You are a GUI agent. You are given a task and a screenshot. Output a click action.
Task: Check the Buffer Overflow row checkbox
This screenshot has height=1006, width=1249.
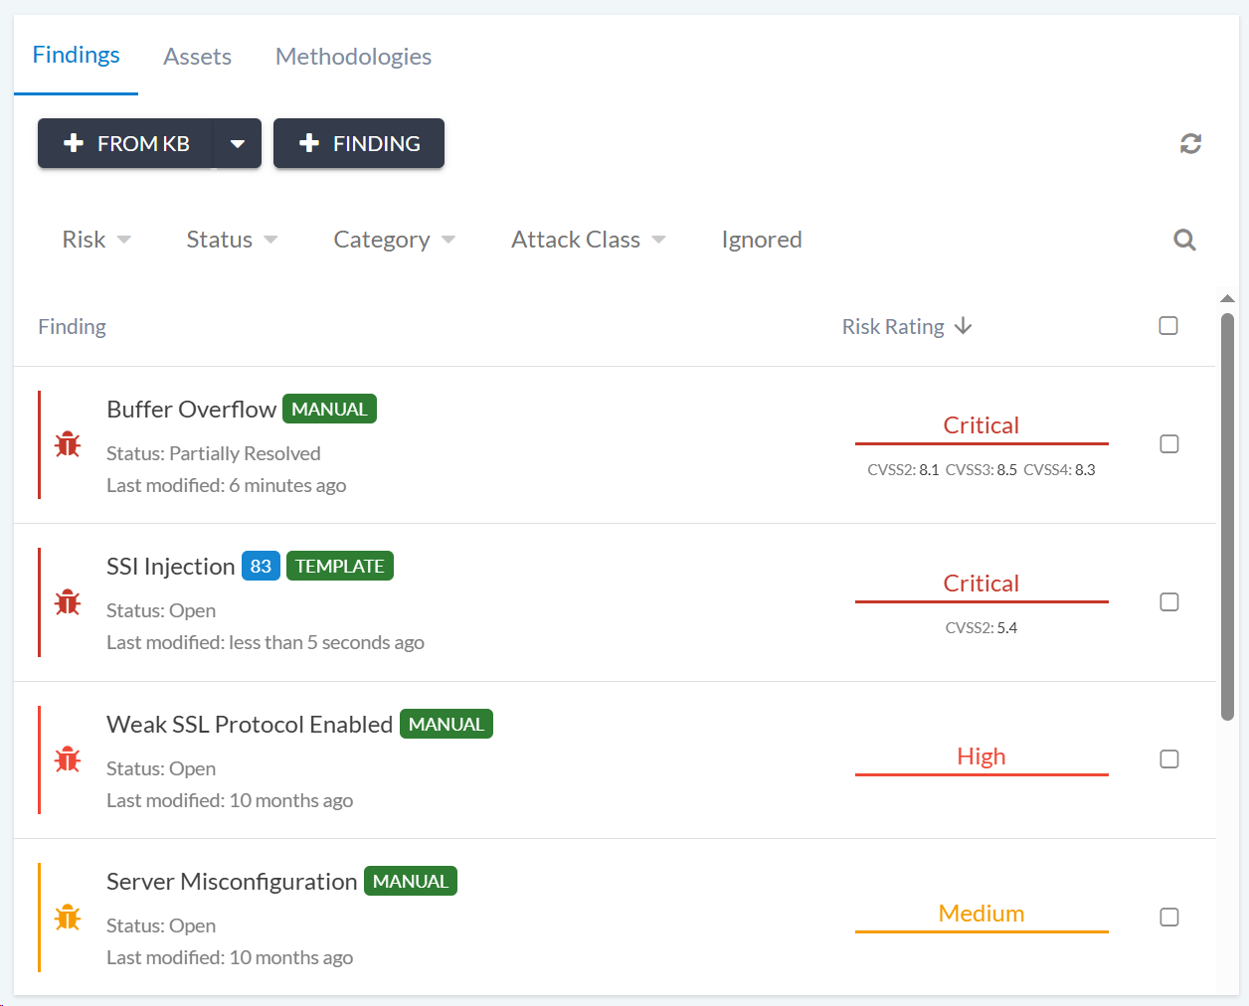(x=1169, y=444)
